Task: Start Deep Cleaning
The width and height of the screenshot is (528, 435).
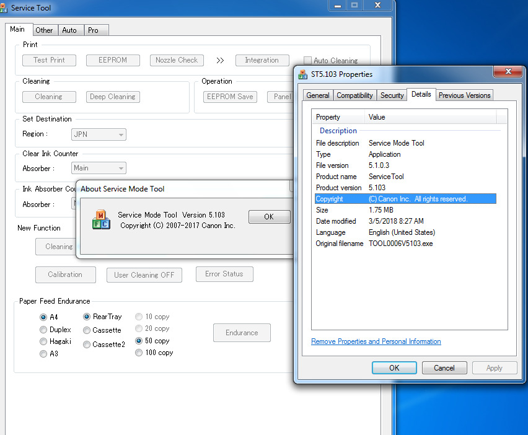Action: pyautogui.click(x=113, y=97)
